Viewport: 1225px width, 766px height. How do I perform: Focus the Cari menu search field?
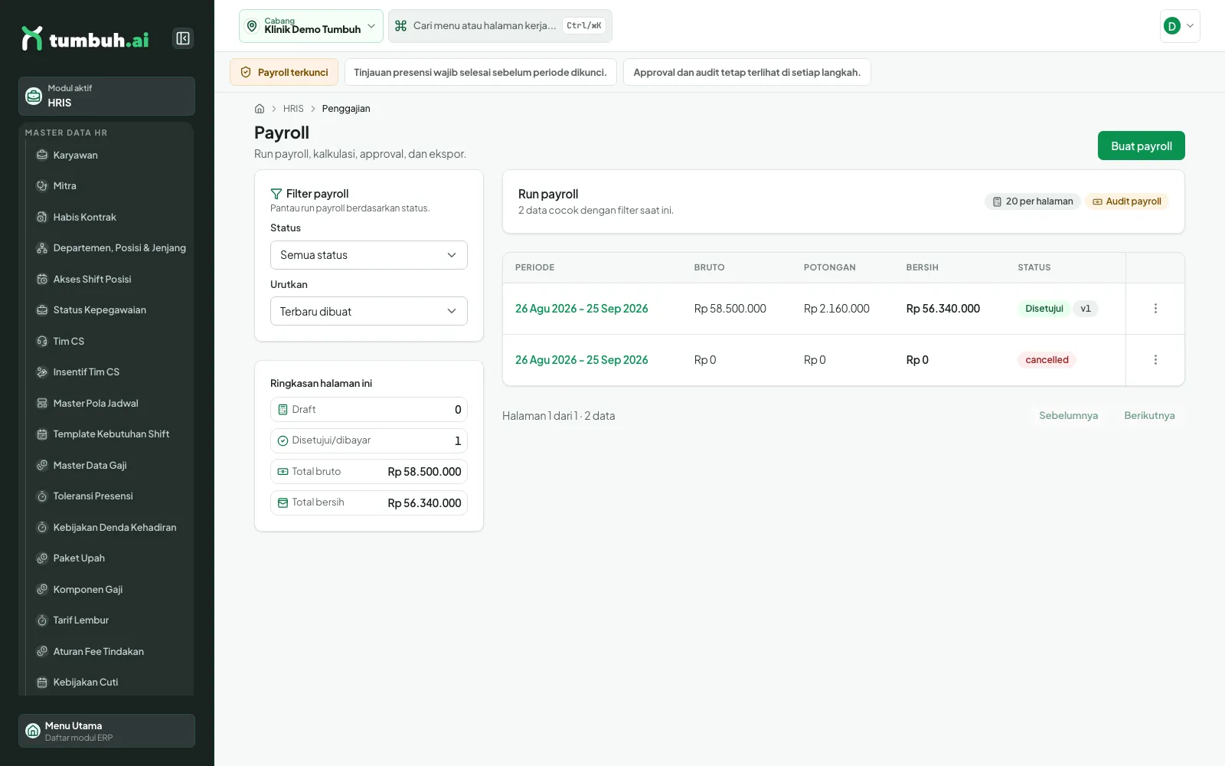[500, 26]
